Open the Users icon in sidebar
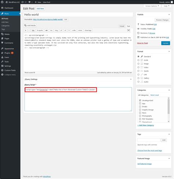Image resolution: width=174 pixels, height=179 pixels. click(x=2, y=57)
